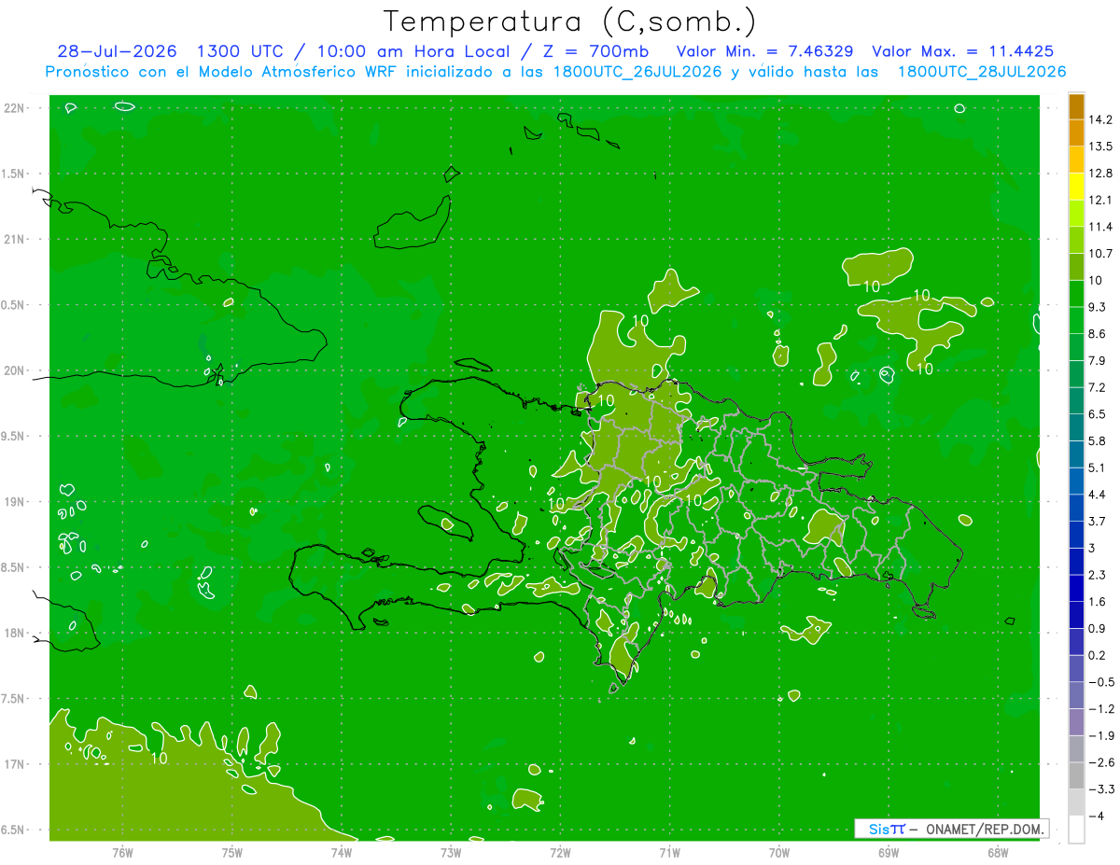Click the "8.5N" latitude axis label
This screenshot has height=865, width=1120.
[13, 567]
